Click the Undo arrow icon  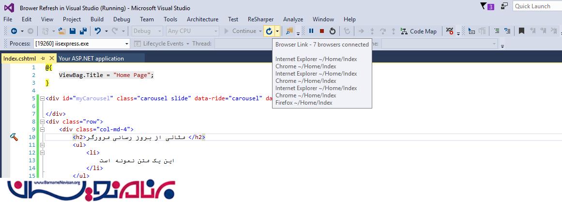(x=98, y=31)
